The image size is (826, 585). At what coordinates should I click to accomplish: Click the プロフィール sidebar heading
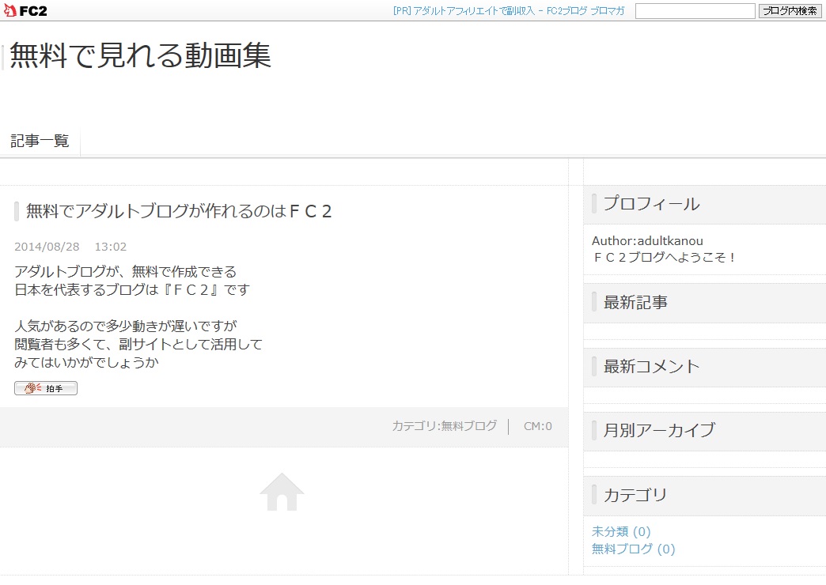[x=652, y=204]
